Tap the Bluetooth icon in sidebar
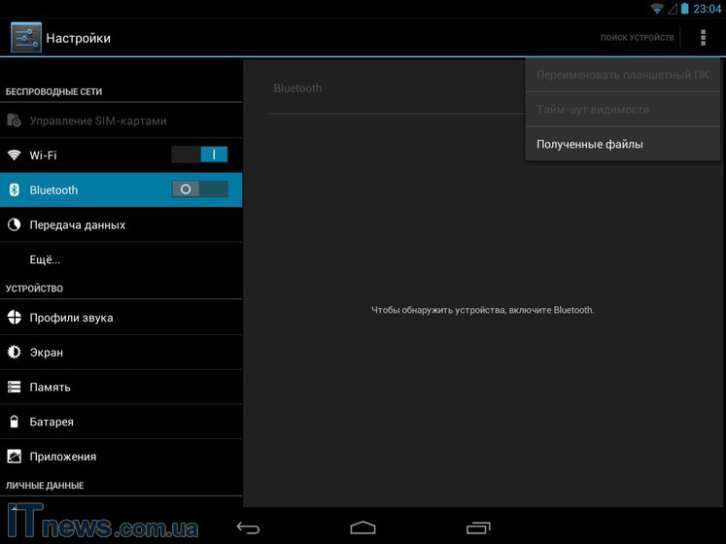 [15, 190]
